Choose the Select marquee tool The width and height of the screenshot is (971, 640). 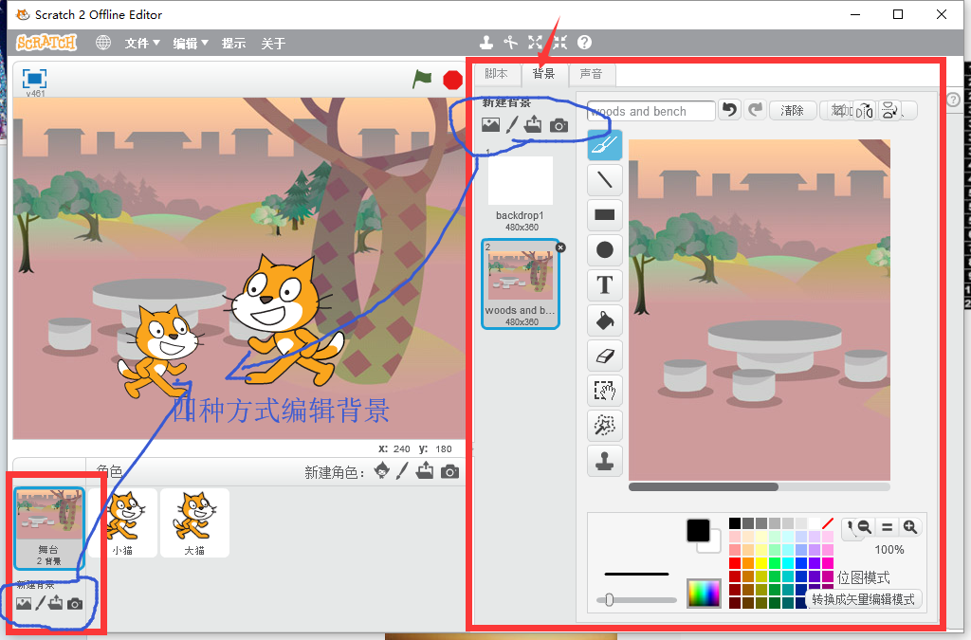[x=604, y=391]
